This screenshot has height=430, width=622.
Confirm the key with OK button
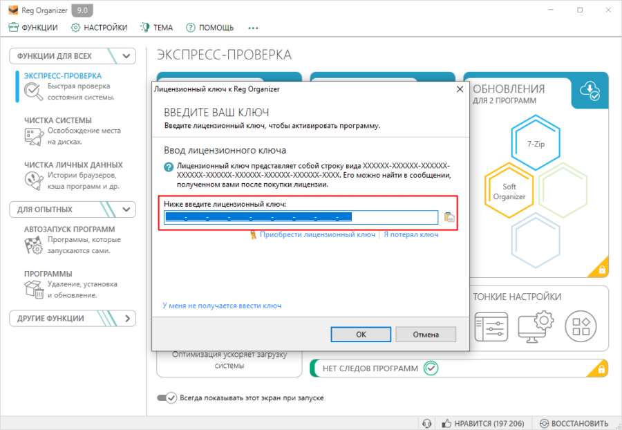361,335
